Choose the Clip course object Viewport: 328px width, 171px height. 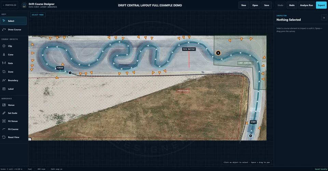(14, 46)
